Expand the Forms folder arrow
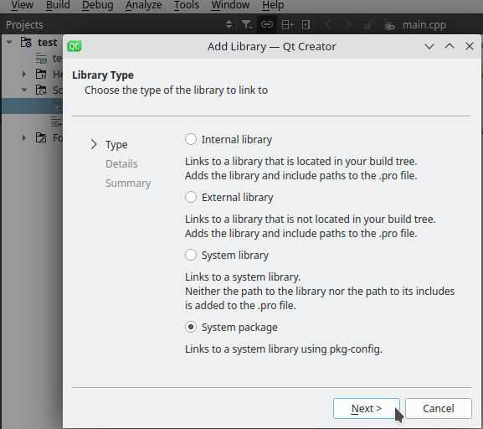The height and width of the screenshot is (429, 483). pos(24,137)
